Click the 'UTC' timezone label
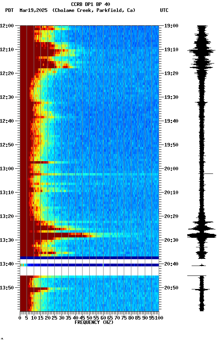The width and height of the screenshot is (219, 343). pyautogui.click(x=164, y=10)
